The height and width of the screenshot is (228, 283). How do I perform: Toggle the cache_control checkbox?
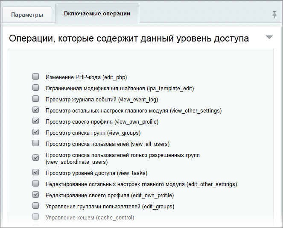click(36, 217)
